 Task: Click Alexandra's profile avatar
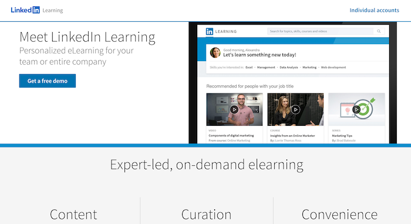(215, 52)
